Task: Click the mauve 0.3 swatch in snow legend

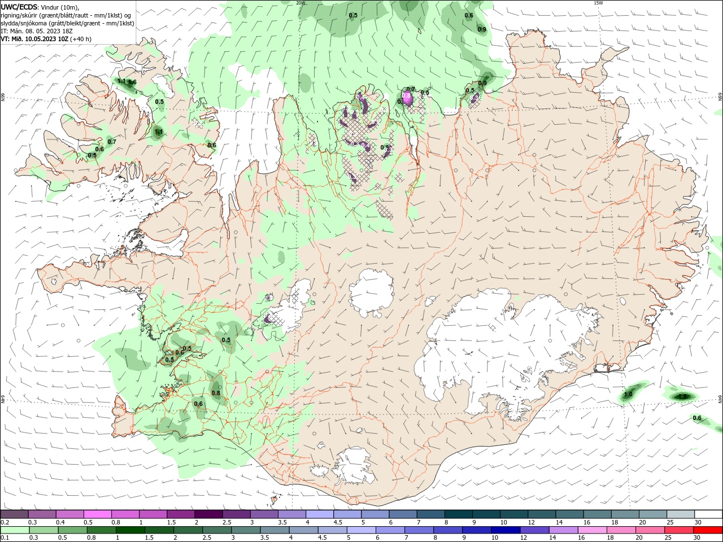Action: 42,514
